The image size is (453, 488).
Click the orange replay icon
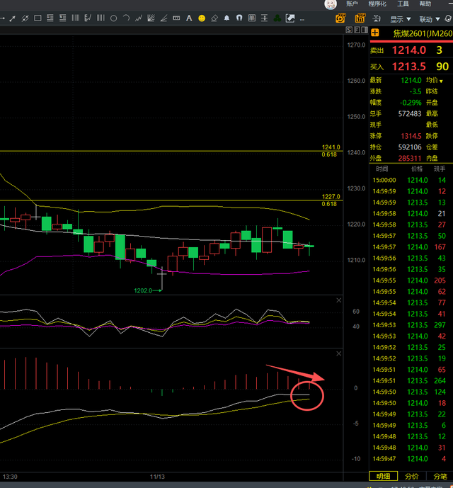point(340,18)
